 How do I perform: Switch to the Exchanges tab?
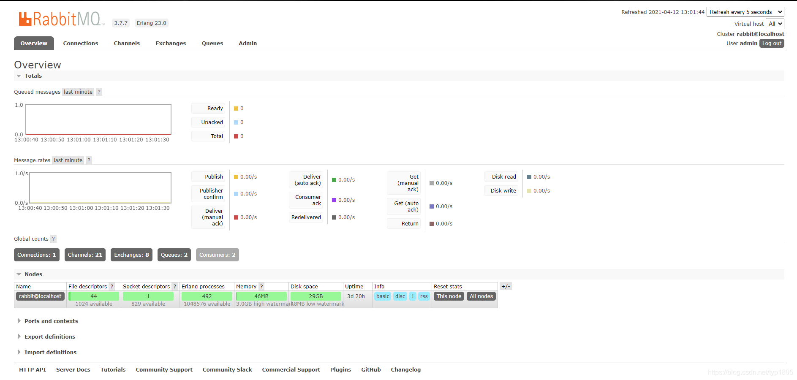171,43
